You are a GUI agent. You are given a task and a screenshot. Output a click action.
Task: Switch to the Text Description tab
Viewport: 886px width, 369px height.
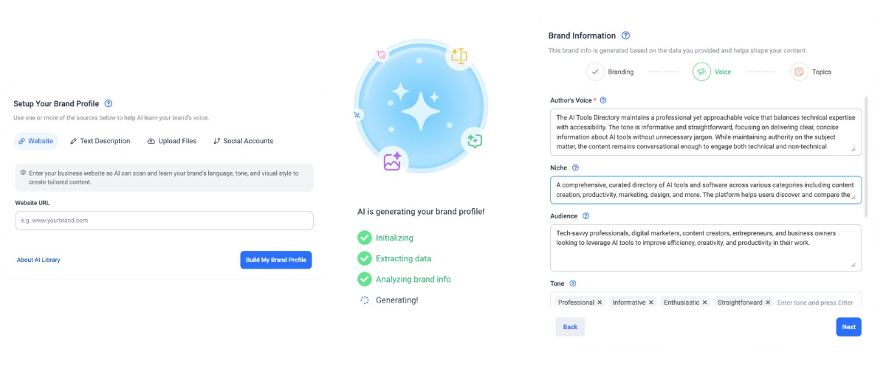100,141
